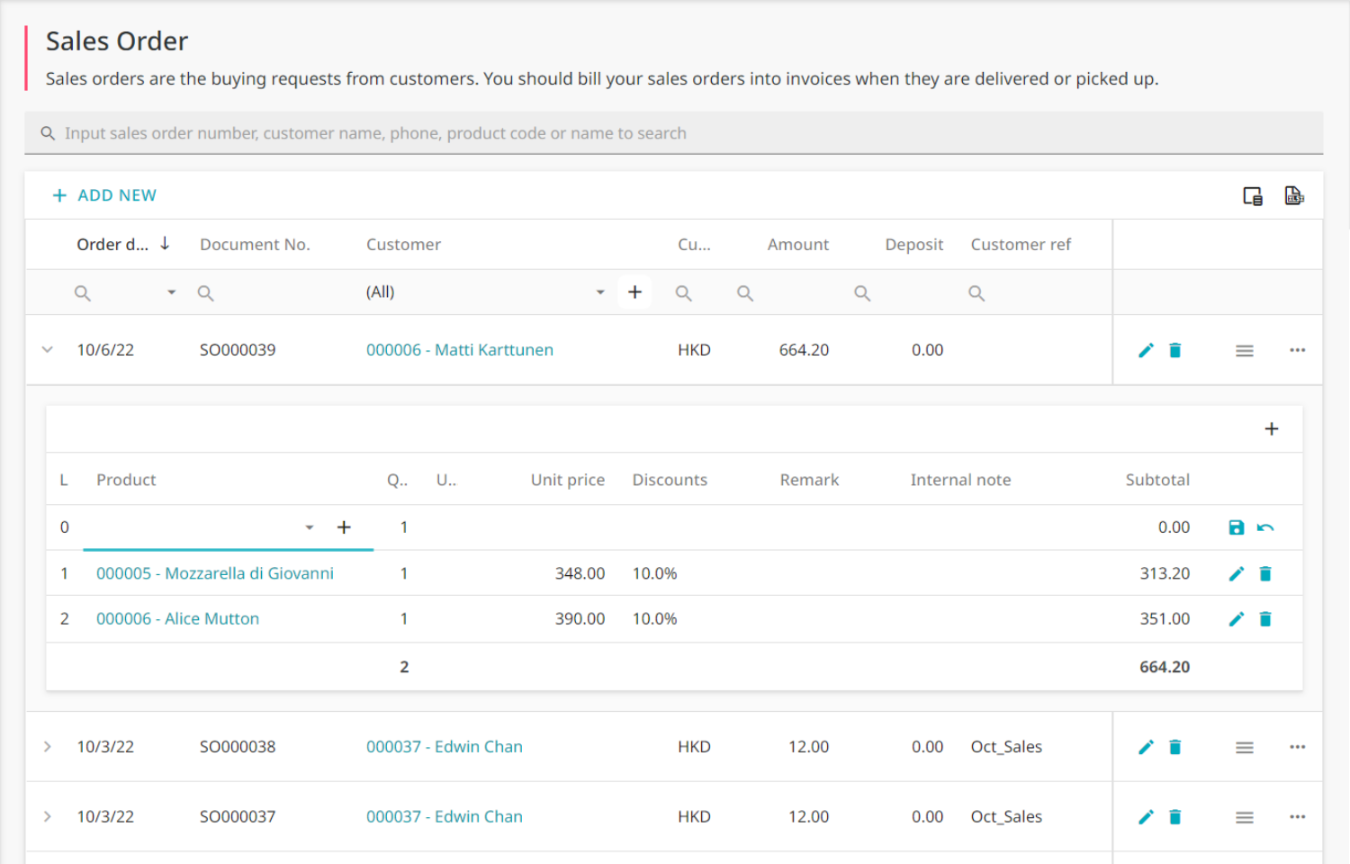Focus the sales order search field
Image resolution: width=1350 pixels, height=864 pixels.
[673, 133]
